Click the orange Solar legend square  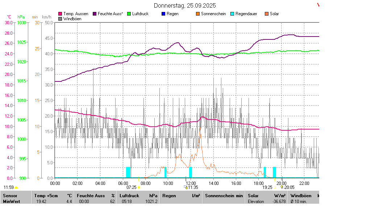(267, 14)
